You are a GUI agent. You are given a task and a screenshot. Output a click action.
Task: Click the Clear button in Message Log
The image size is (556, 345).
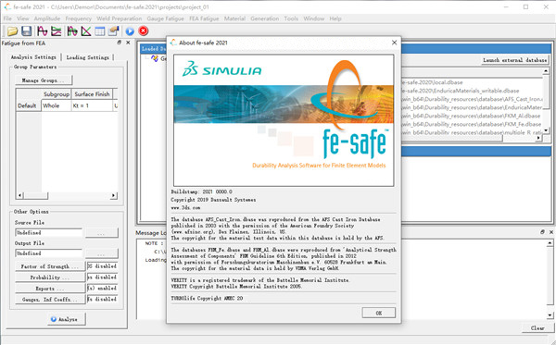tap(537, 328)
